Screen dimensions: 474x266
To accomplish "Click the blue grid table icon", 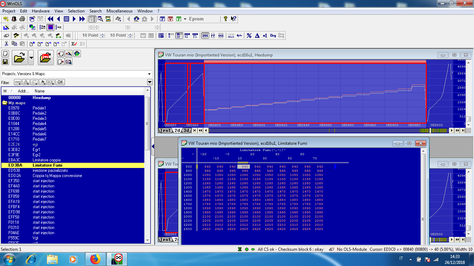I will tap(66, 19).
